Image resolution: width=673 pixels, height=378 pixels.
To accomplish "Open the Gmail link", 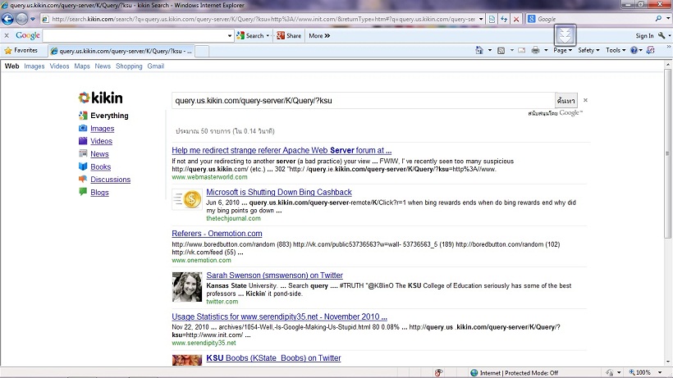I will point(155,66).
